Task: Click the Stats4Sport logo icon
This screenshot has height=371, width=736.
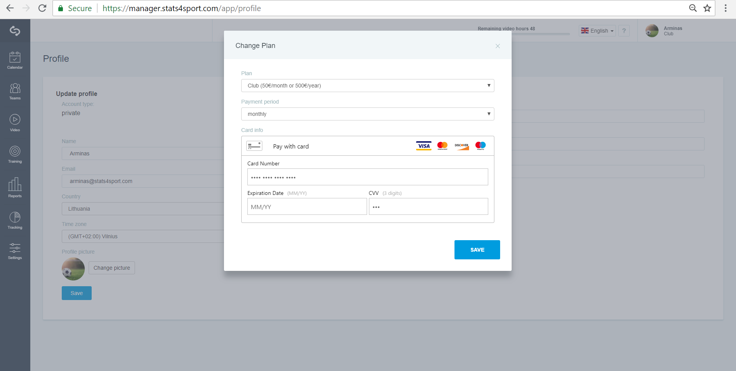Action: (15, 31)
